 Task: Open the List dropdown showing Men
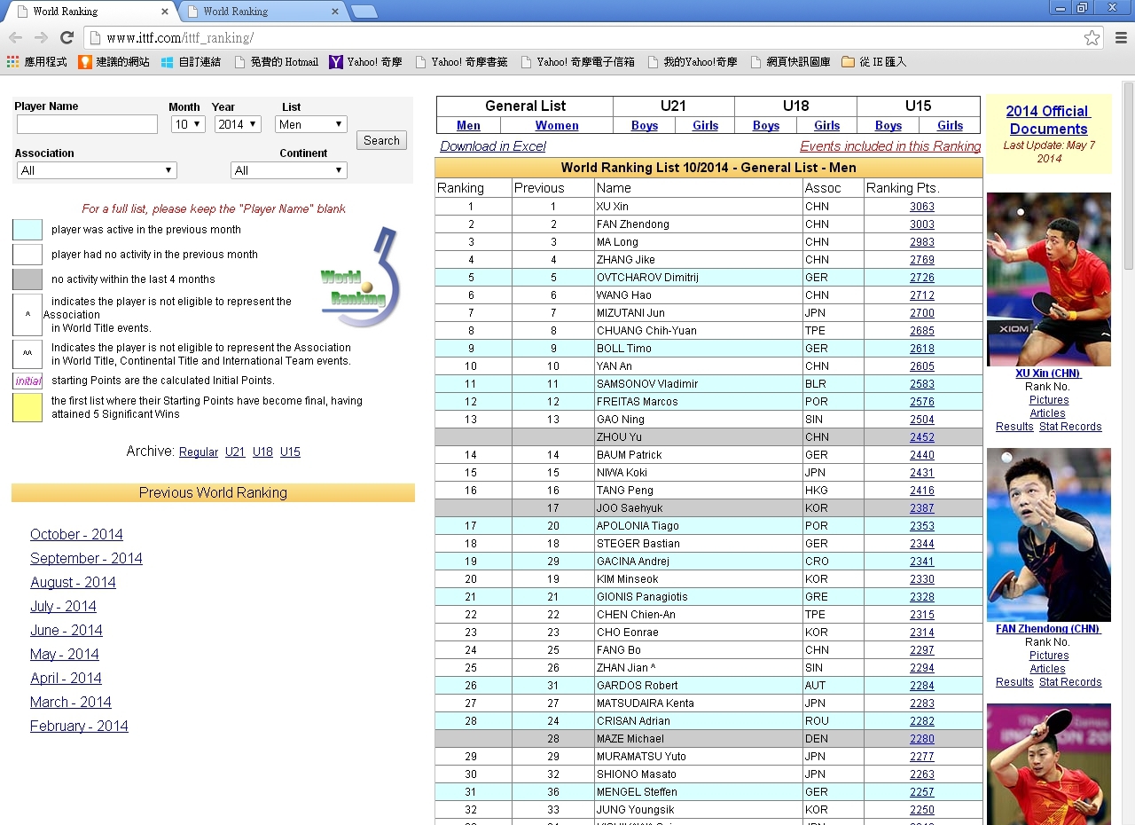[310, 124]
